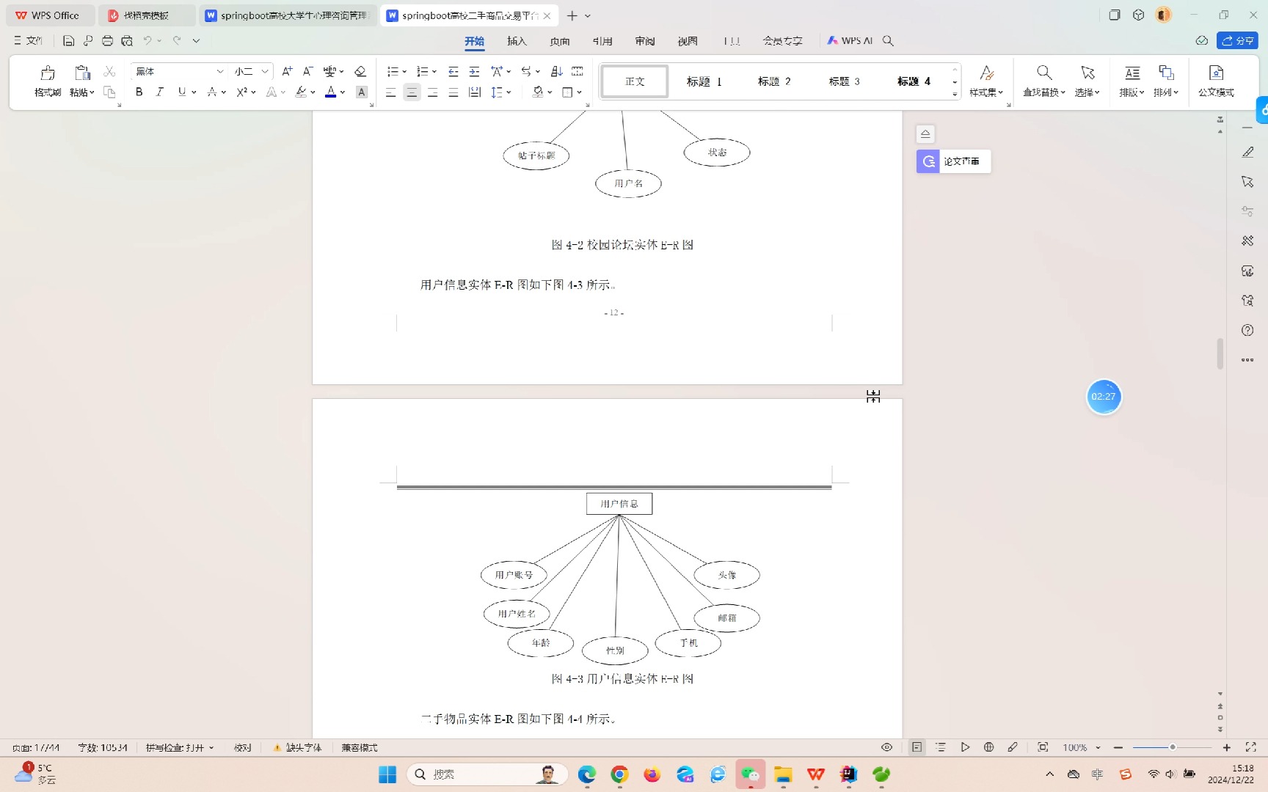The image size is (1268, 792).
Task: Open the Official Document Mode (公文模式) icon
Action: coord(1216,81)
